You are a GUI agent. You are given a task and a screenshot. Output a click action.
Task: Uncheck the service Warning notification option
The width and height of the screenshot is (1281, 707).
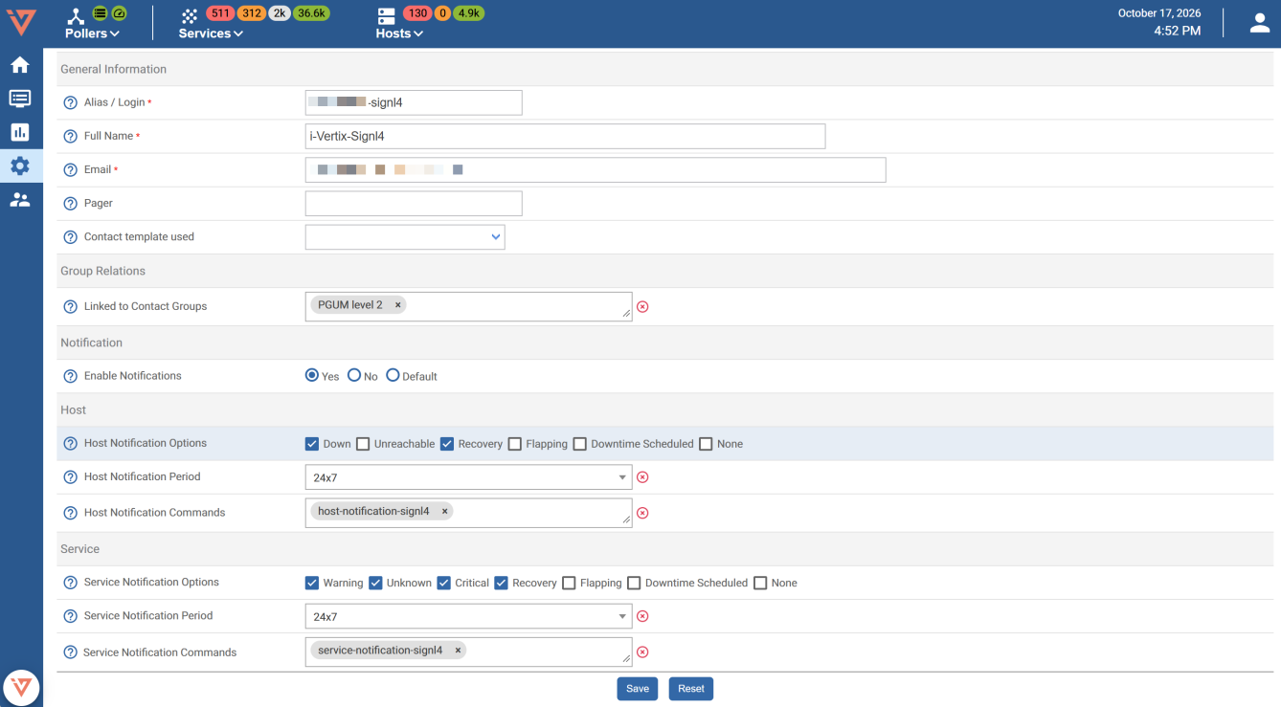pos(312,583)
